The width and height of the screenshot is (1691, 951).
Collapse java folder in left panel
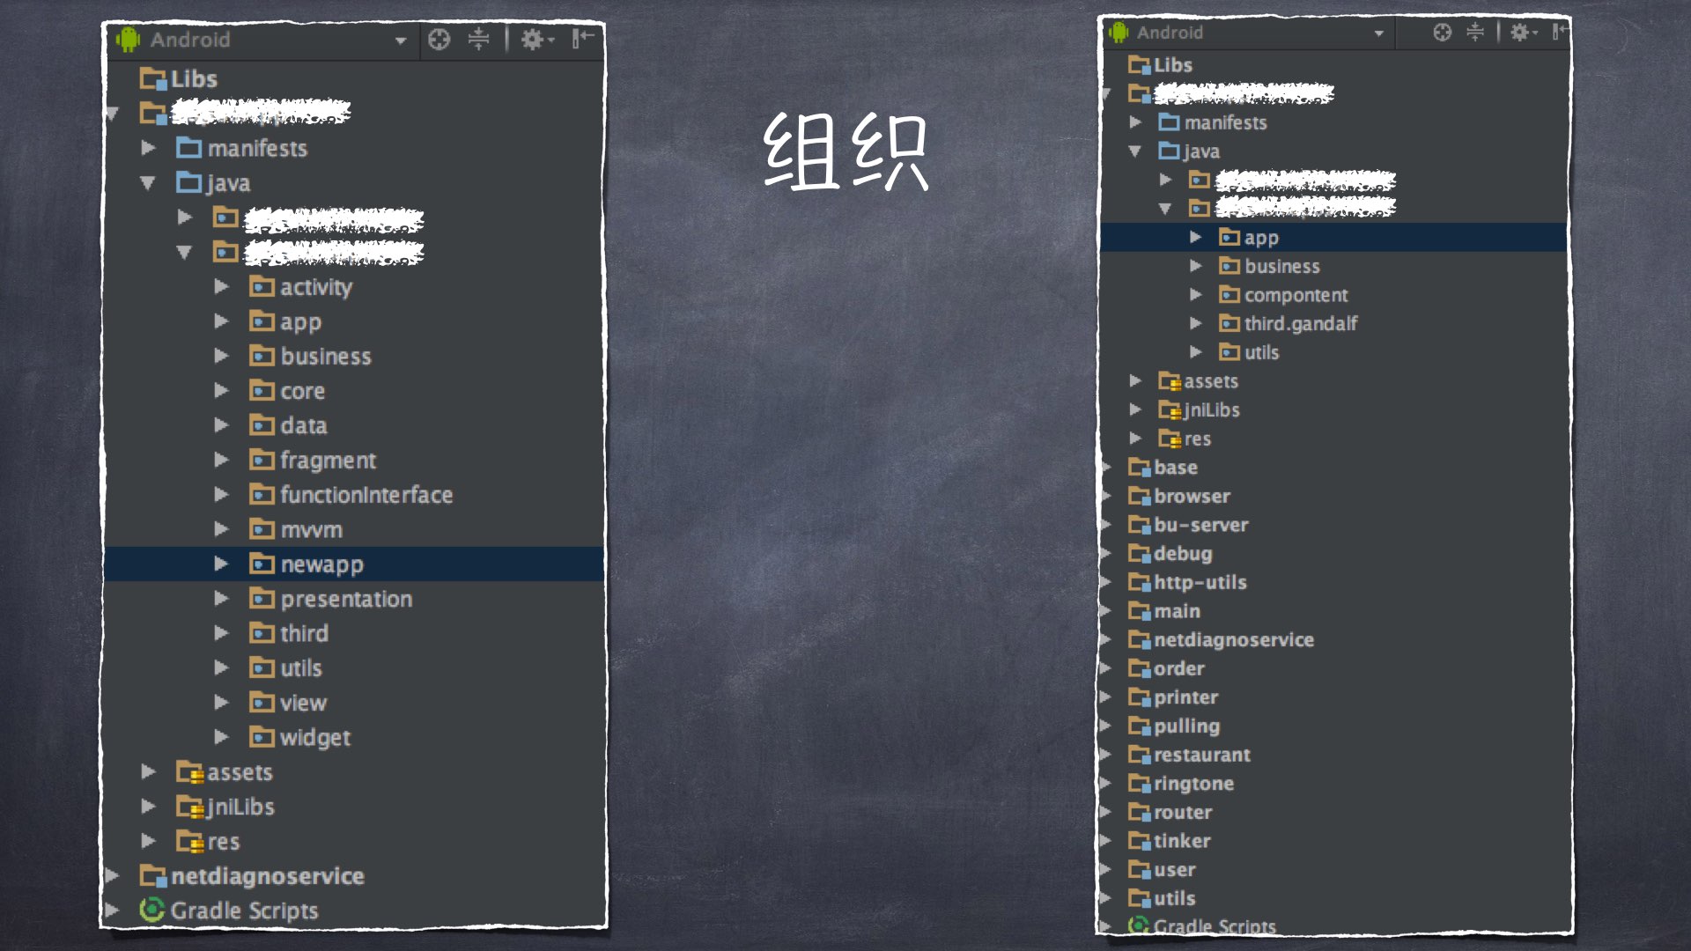[x=148, y=183]
